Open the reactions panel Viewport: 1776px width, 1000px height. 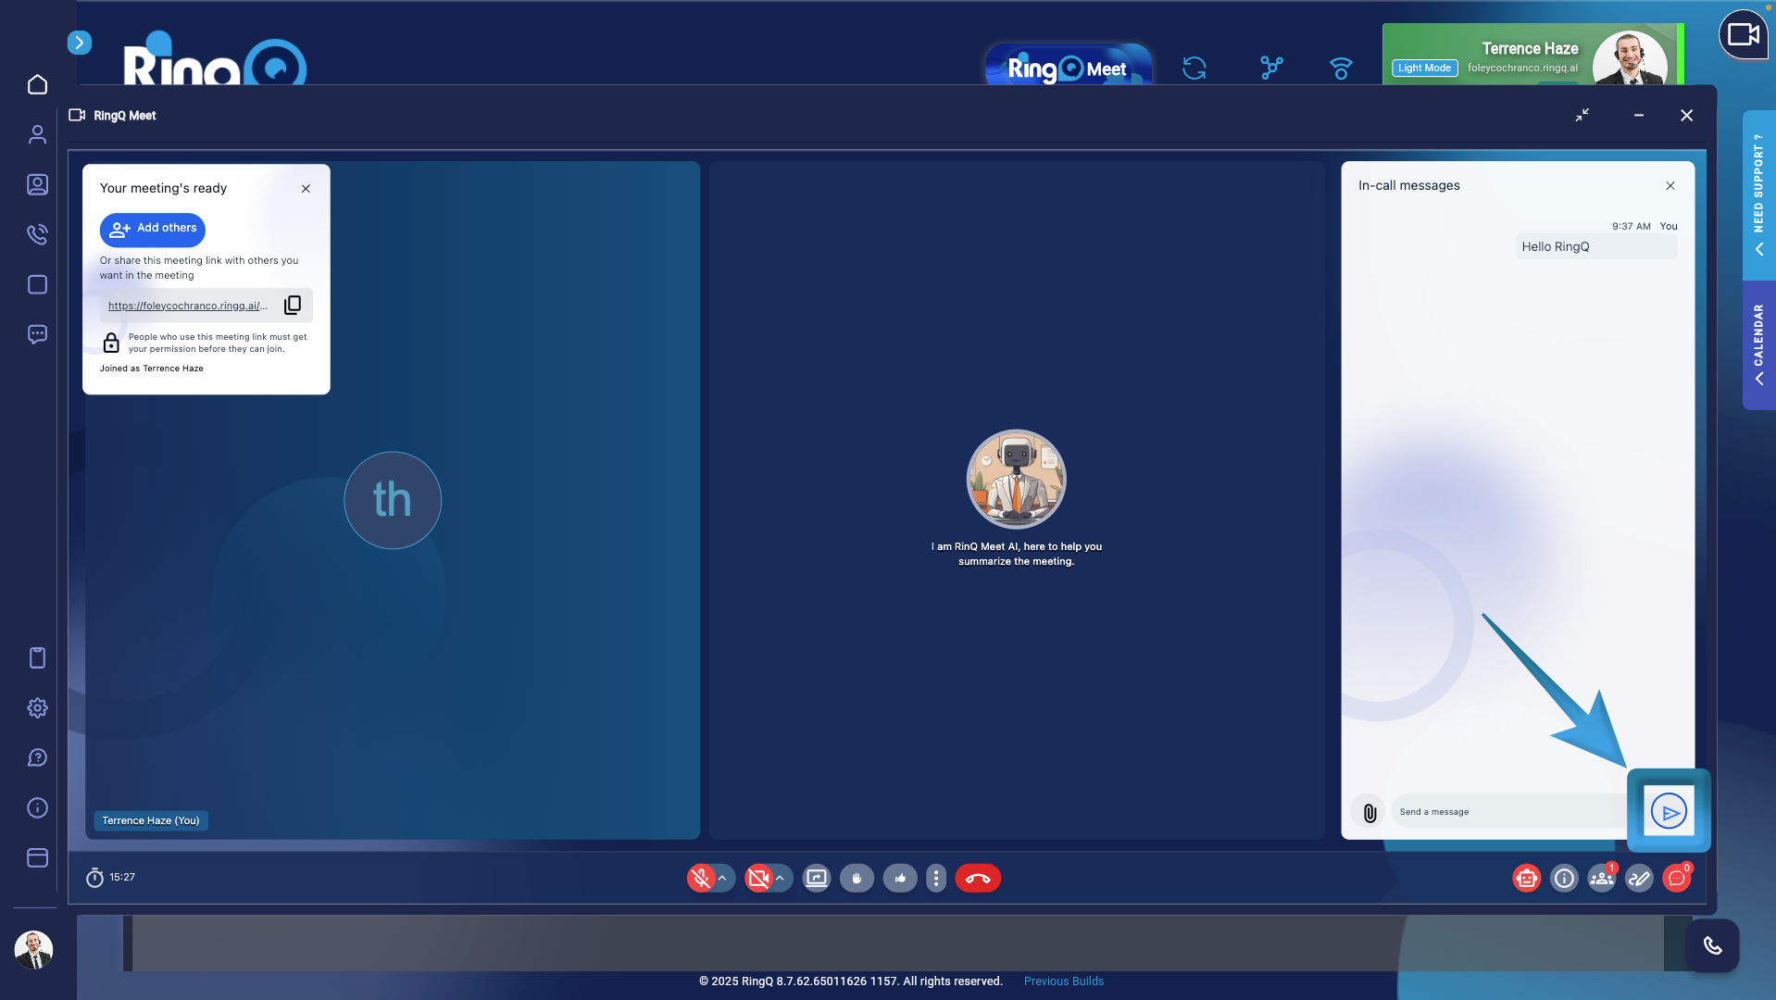coord(900,878)
